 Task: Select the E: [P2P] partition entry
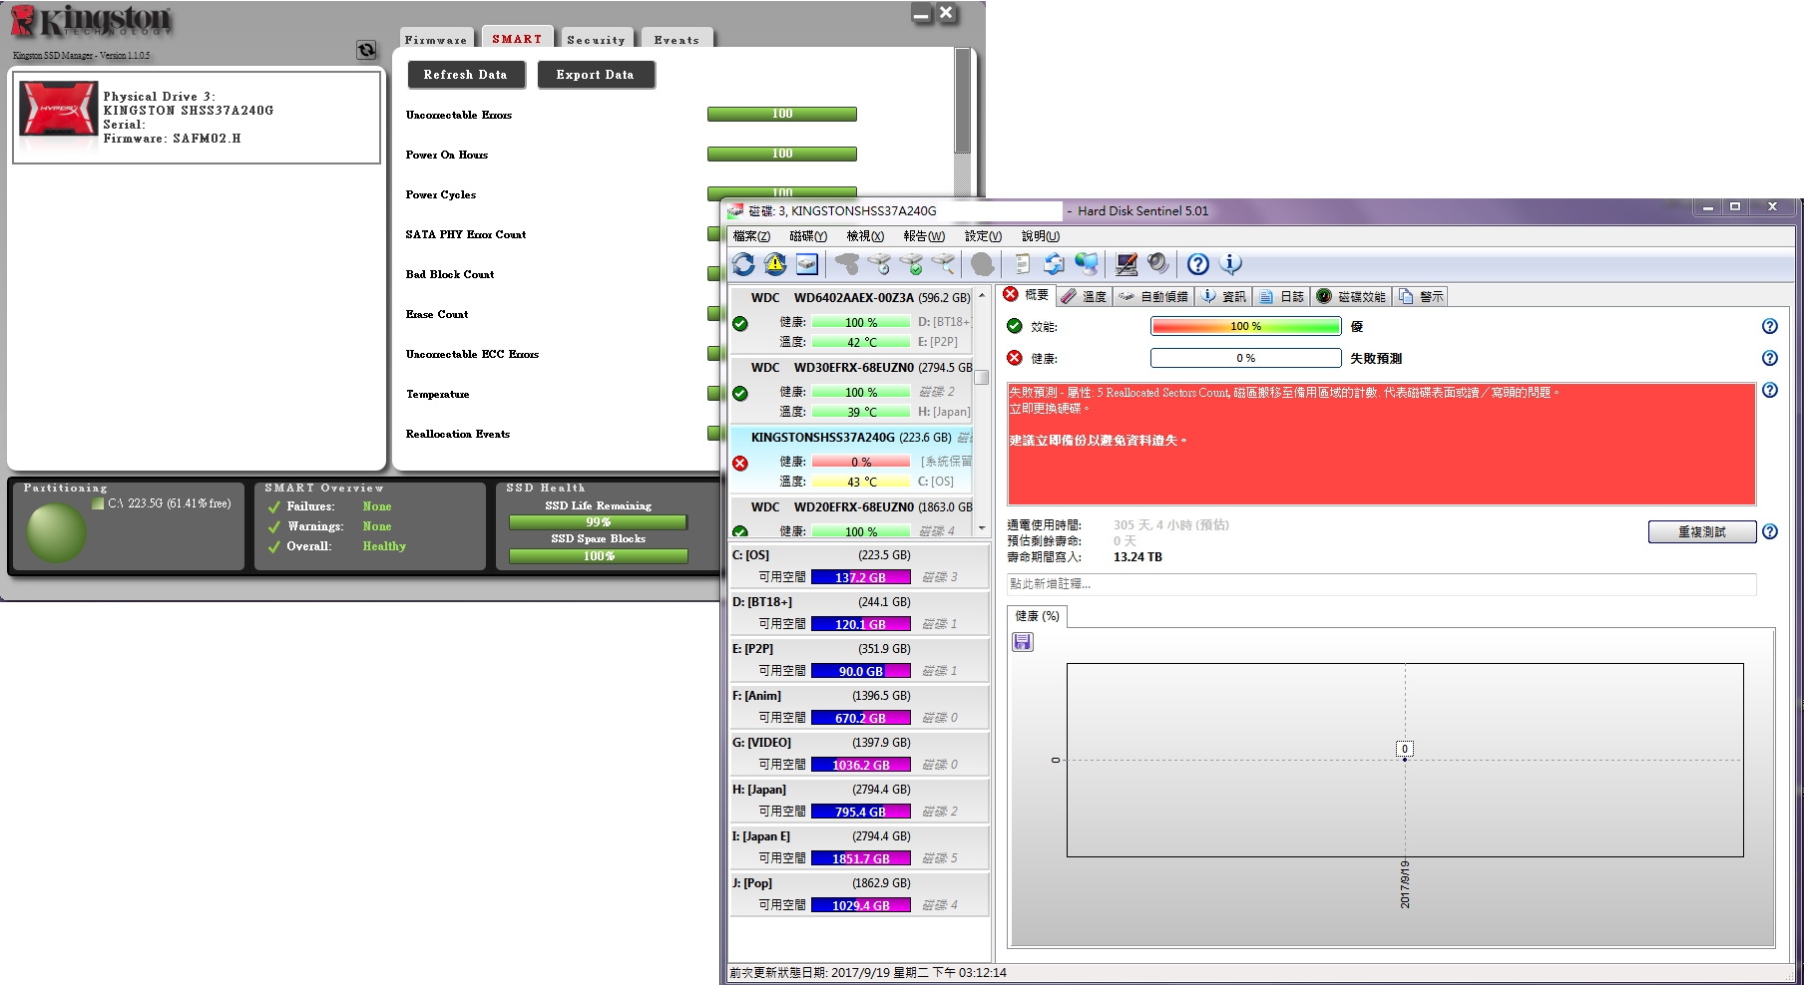[859, 660]
